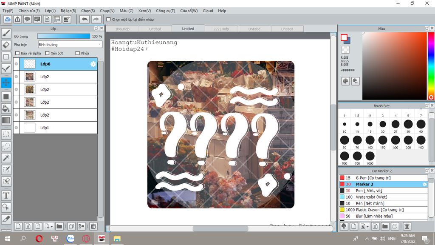Select the Bucket fill tool
Screen dimensions: 435x245
(6, 108)
